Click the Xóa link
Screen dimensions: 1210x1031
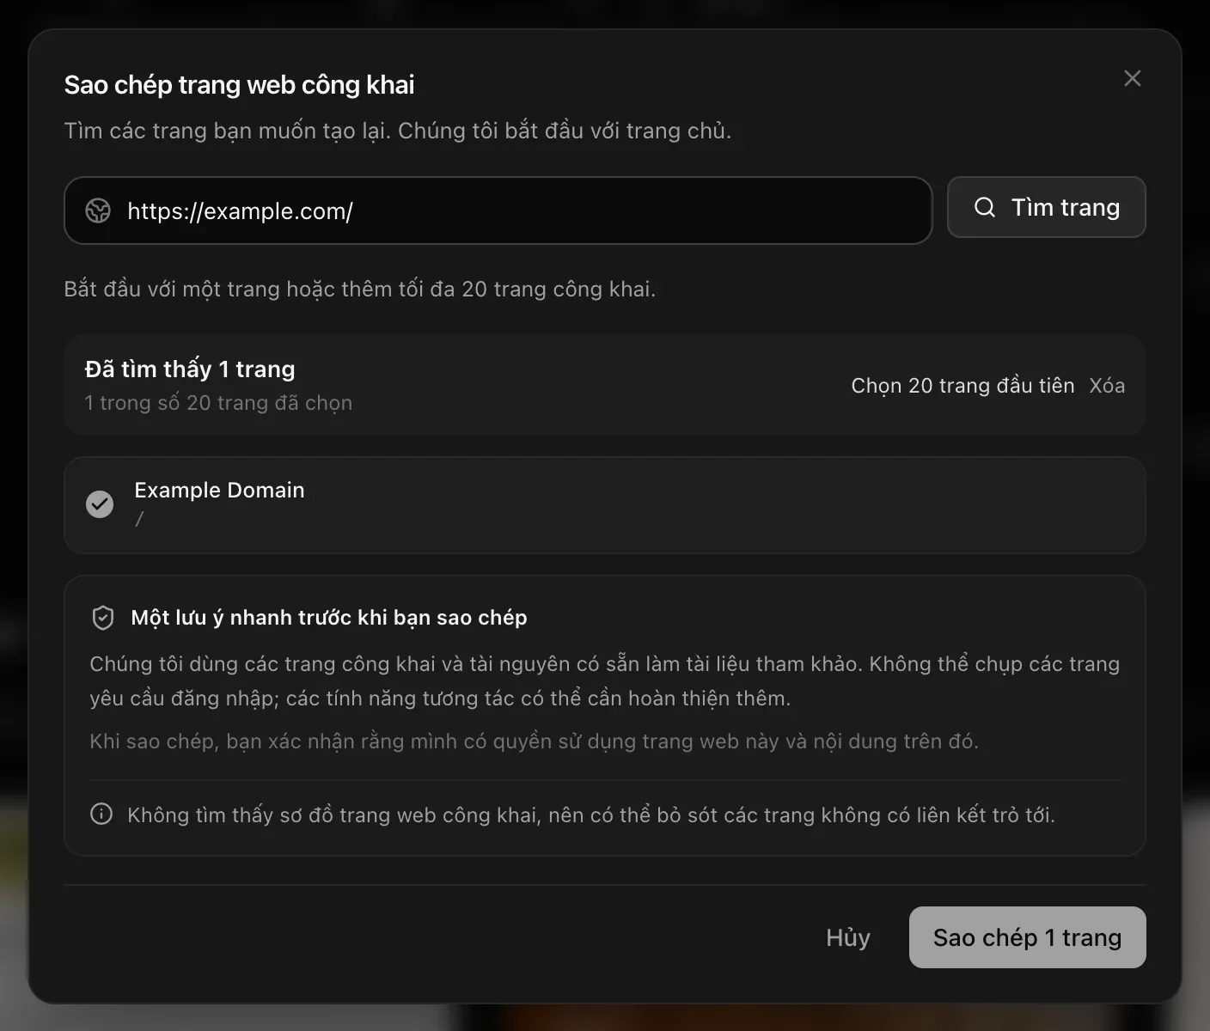tap(1107, 386)
